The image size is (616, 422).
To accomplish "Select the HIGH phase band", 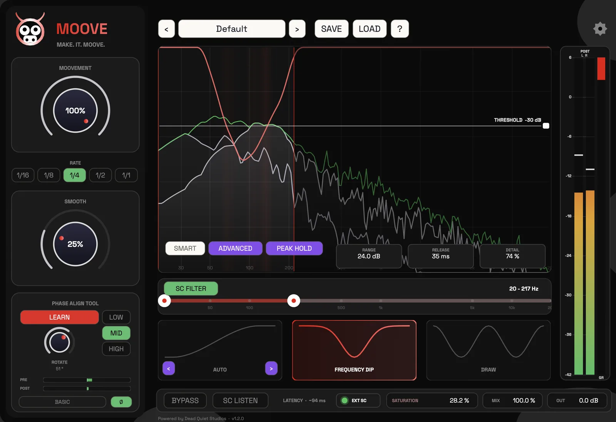I will coord(116,349).
